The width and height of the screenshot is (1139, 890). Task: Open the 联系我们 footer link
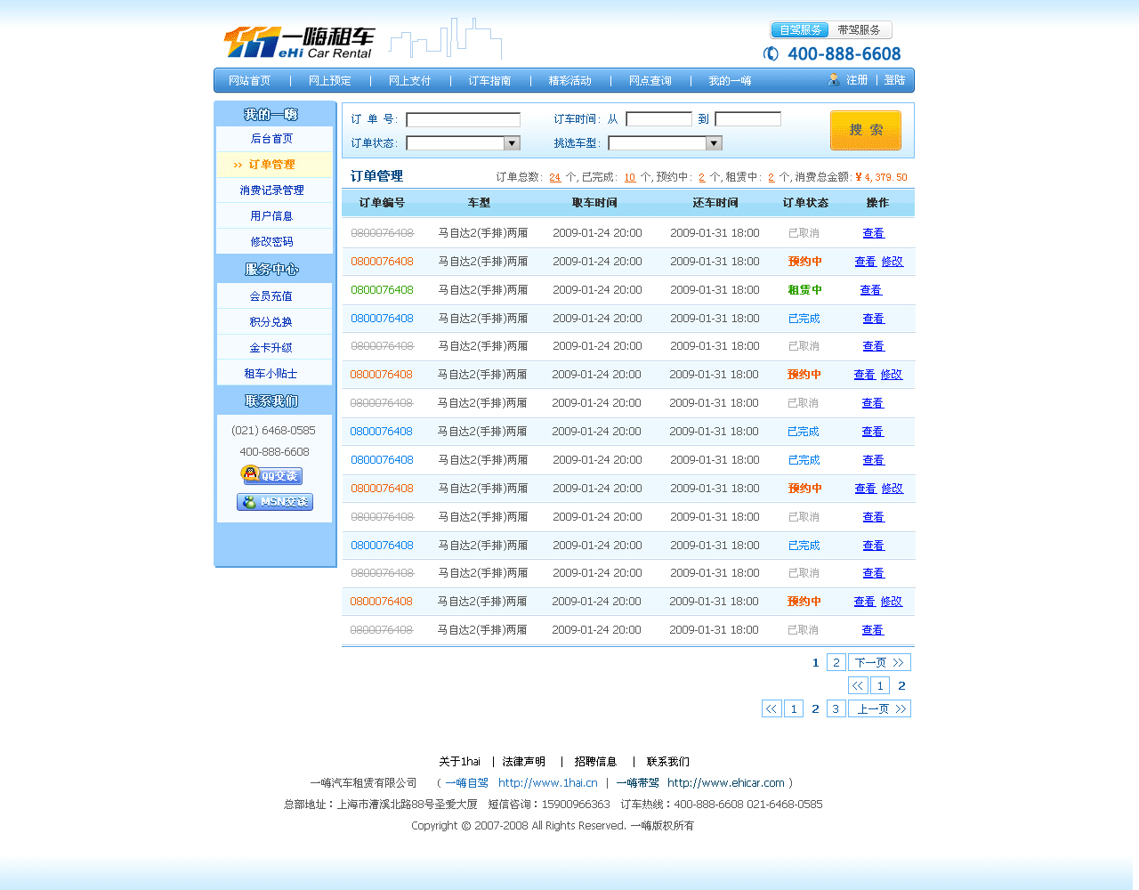coord(667,762)
